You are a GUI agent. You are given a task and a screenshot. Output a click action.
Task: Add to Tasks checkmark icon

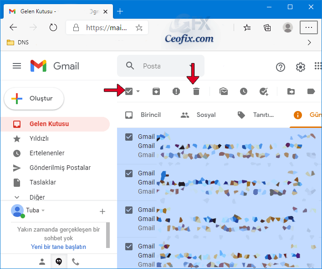(264, 91)
